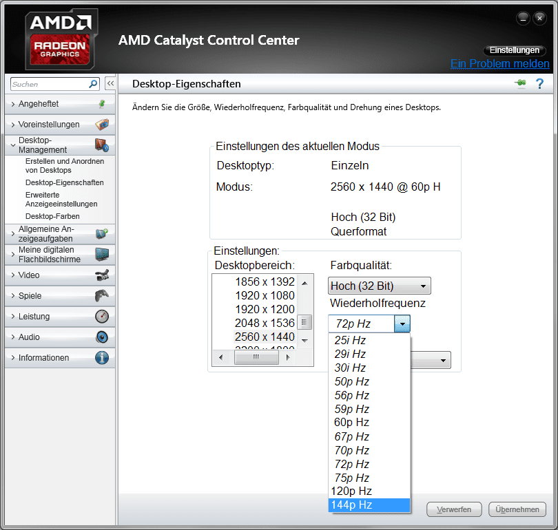Expand the Video section

point(13,275)
